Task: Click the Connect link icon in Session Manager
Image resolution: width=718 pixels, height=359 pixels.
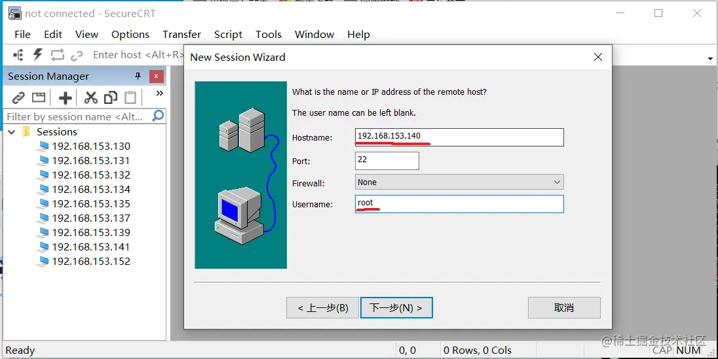Action: coord(18,97)
